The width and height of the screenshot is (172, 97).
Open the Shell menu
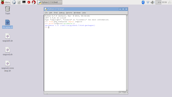pyautogui.click(x=56, y=13)
